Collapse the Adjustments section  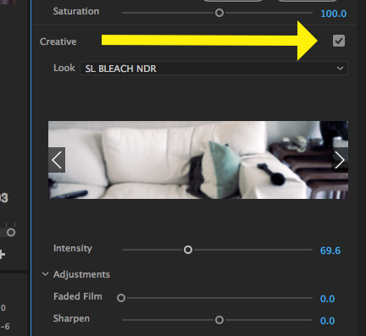coord(45,274)
